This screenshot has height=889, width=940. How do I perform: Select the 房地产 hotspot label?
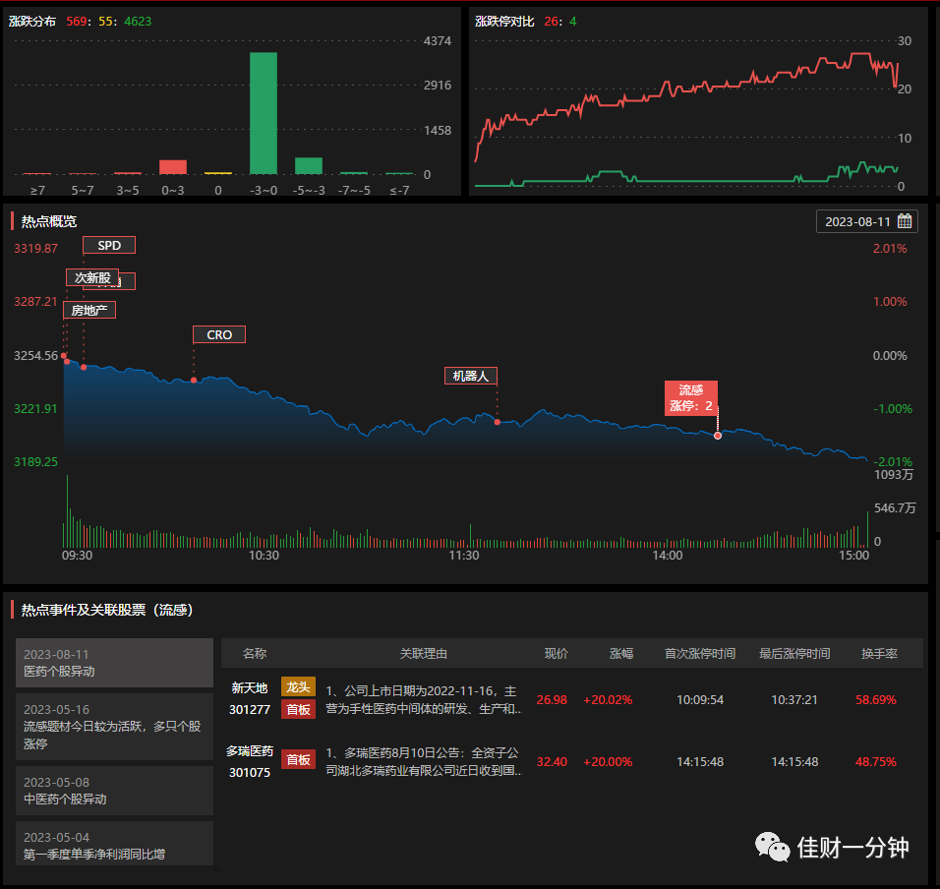tap(89, 310)
